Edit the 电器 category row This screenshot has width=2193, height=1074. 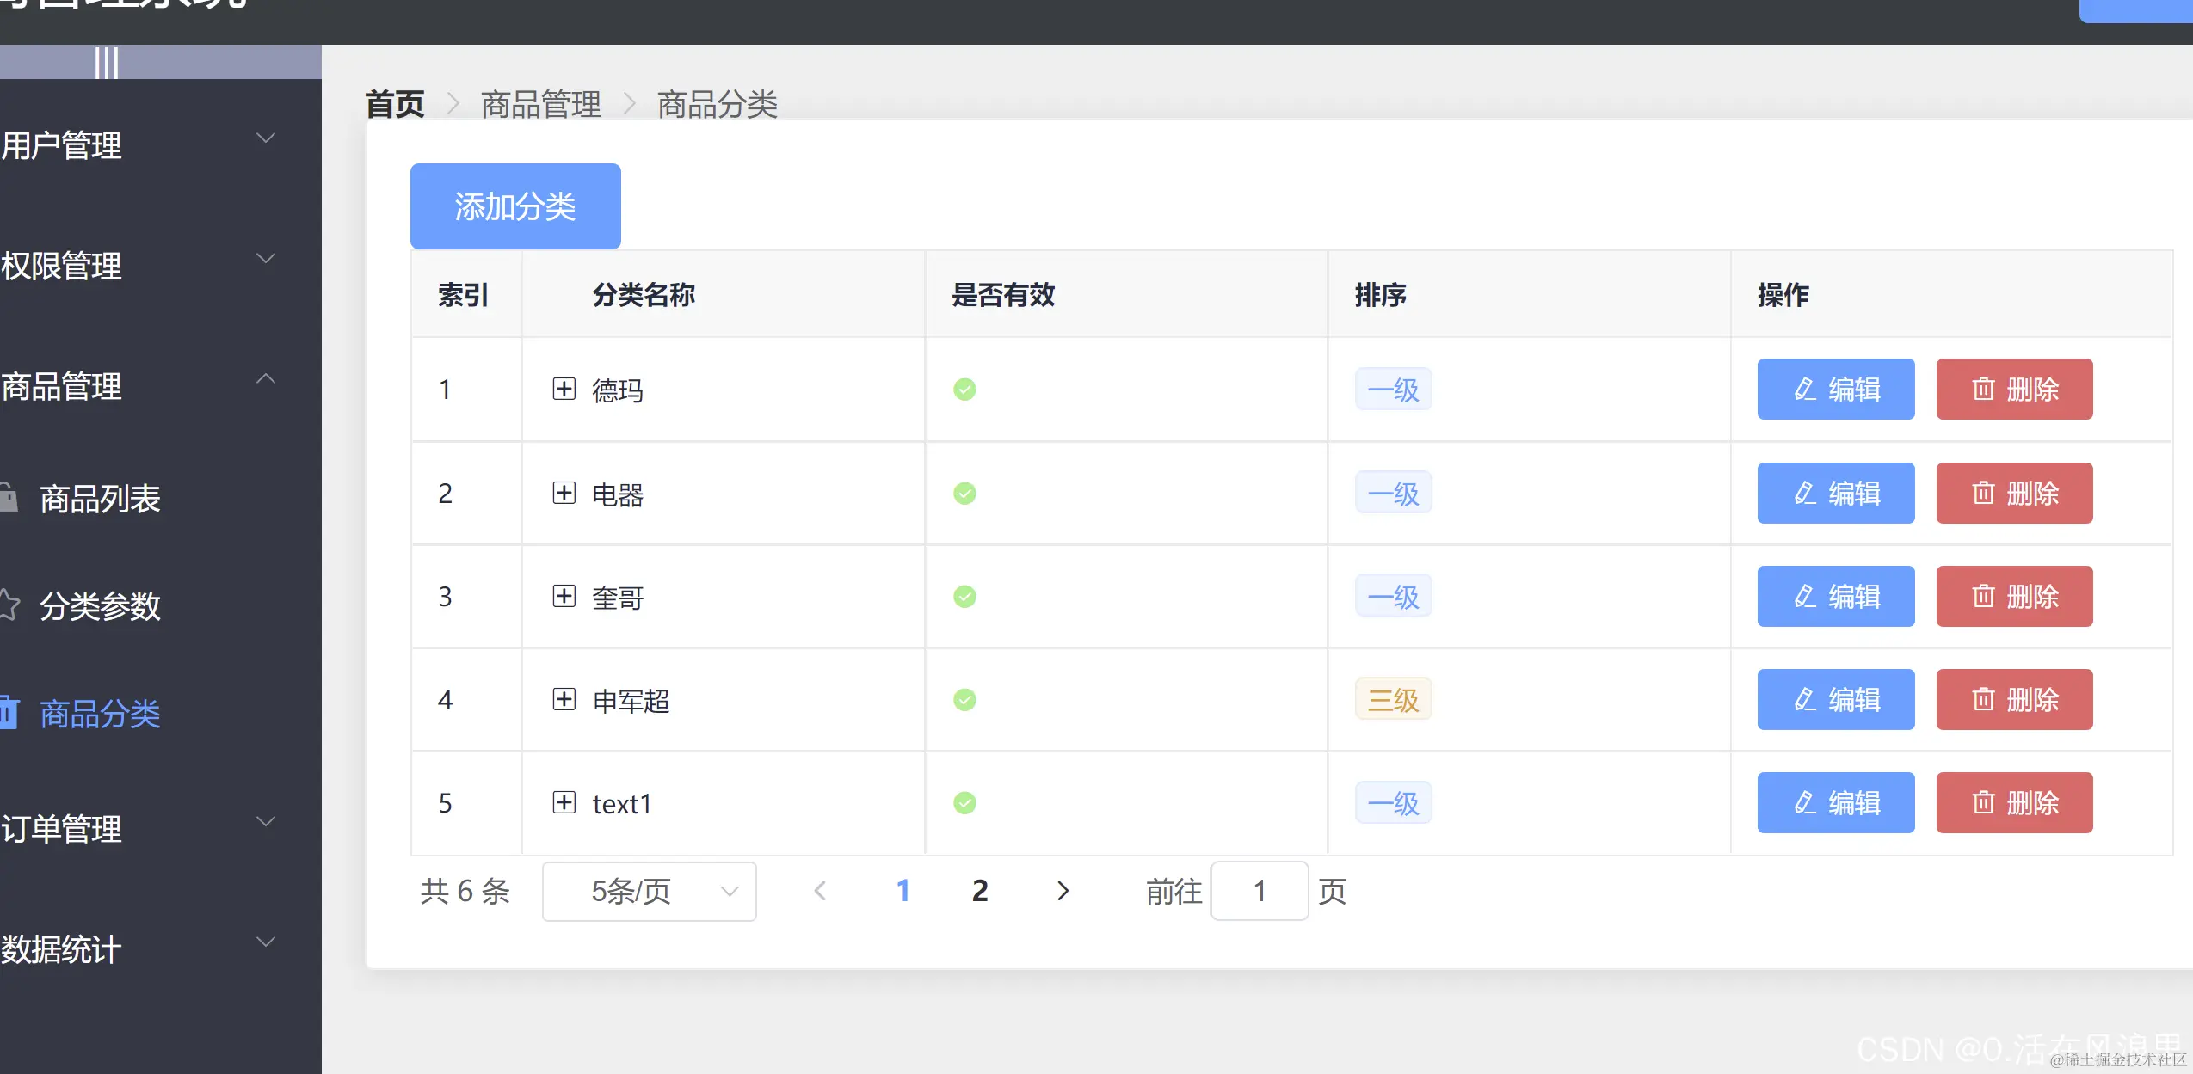point(1835,493)
